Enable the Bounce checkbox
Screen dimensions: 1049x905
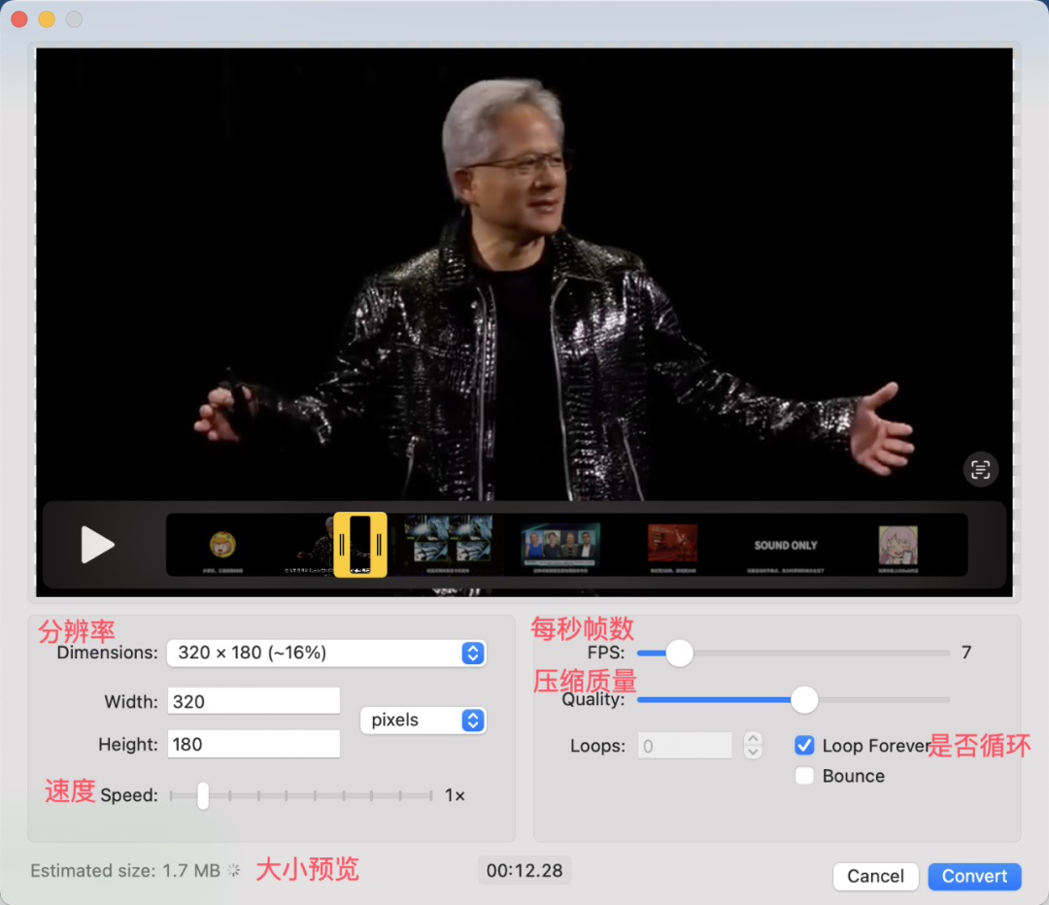(x=805, y=776)
